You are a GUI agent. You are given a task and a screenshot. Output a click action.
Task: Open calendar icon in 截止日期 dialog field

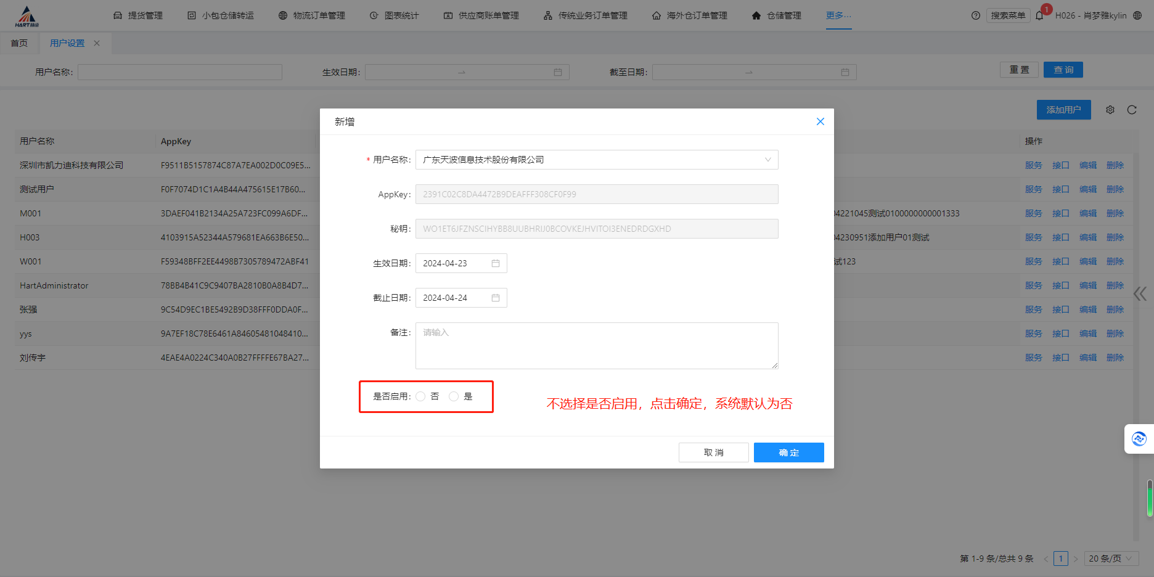tap(496, 298)
